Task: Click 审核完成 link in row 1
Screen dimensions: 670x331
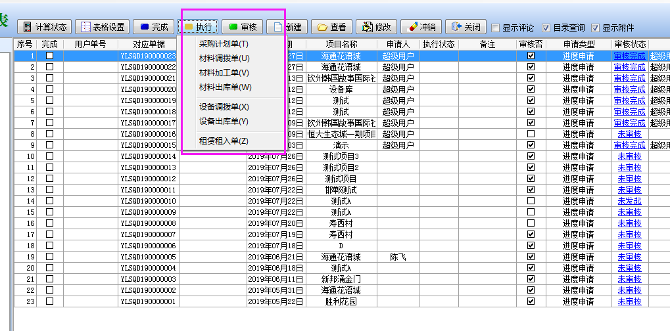Action: click(629, 56)
